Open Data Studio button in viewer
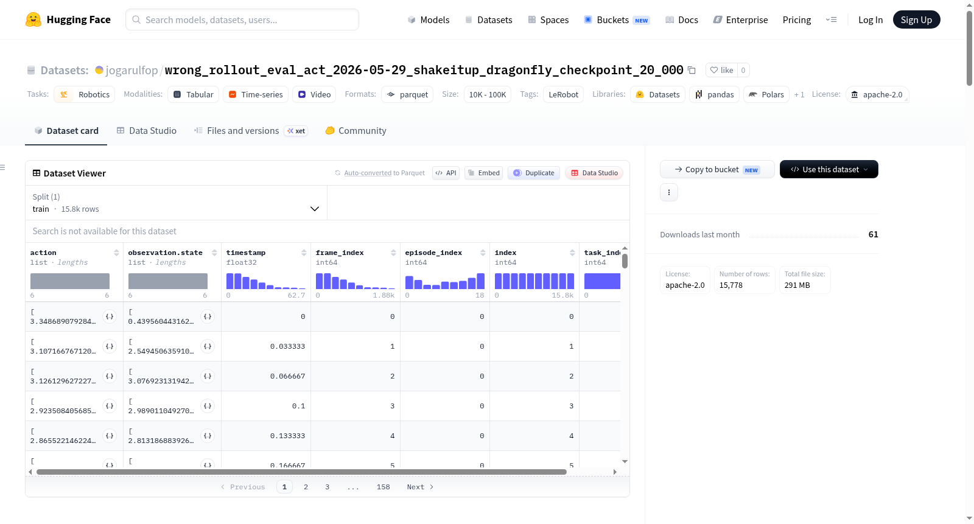Viewport: 974px width, 524px height. pos(594,173)
